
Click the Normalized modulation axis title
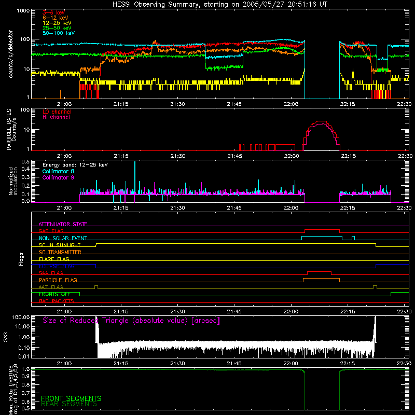(x=13, y=181)
